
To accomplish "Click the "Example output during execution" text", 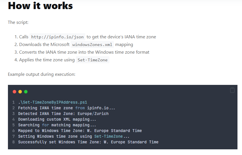I will coord(41,74).
